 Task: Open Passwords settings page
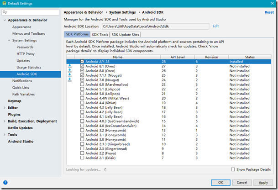(x=25, y=47)
